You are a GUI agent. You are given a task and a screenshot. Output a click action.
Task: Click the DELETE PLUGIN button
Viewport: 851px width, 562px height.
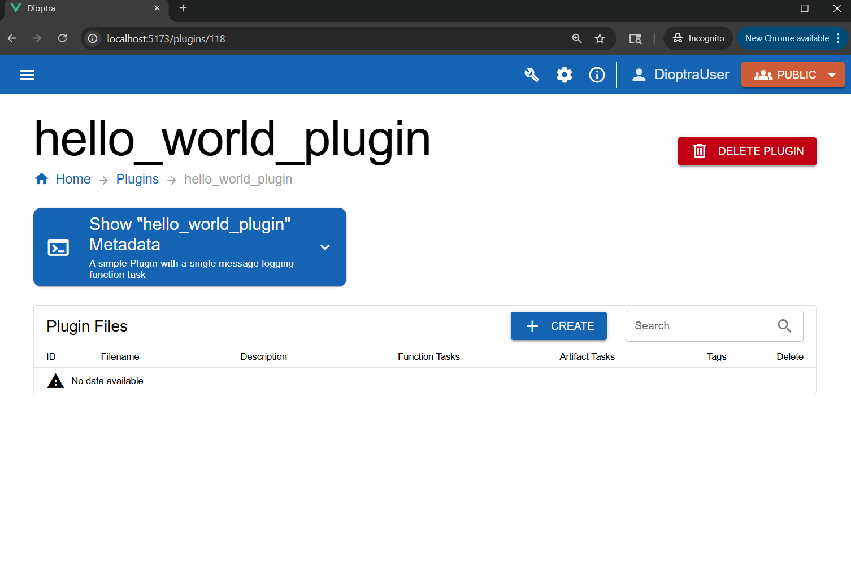point(746,151)
